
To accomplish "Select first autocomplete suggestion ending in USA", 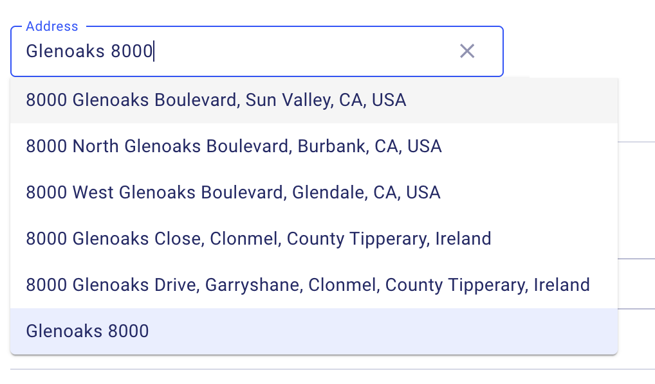I will 216,100.
